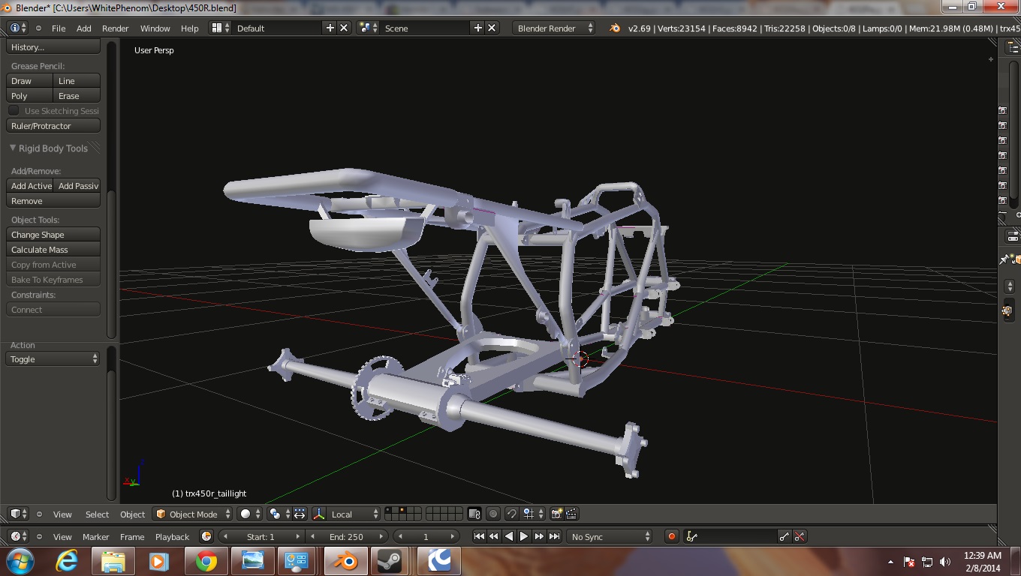
Task: Click the properties editor type icon
Action: [1013, 236]
